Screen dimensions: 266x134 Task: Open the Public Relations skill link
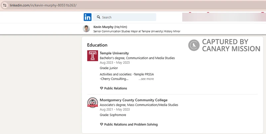tap(115, 88)
